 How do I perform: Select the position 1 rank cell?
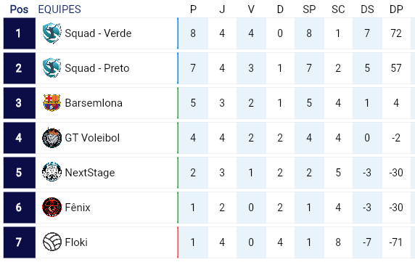tap(20, 33)
